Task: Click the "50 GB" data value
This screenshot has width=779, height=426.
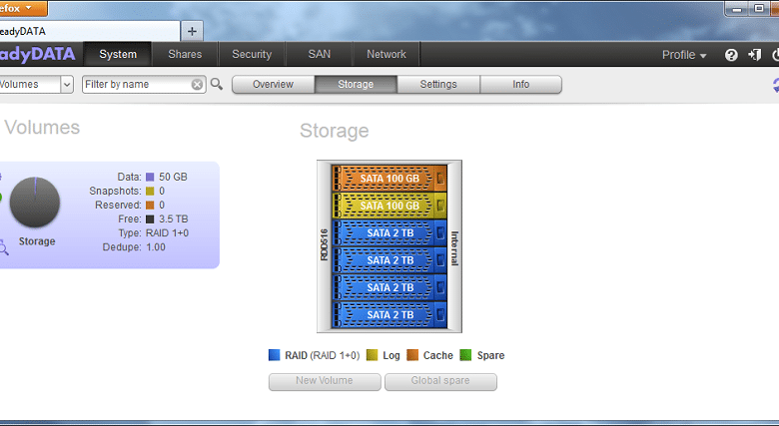Action: tap(173, 177)
